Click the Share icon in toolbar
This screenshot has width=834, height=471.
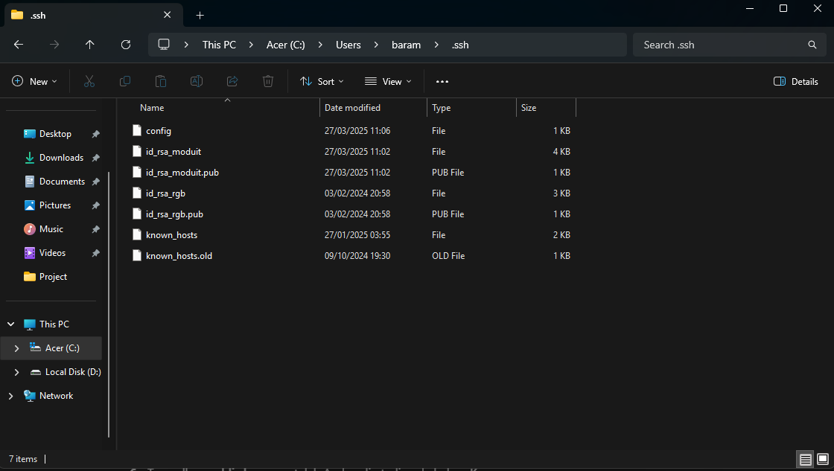point(232,81)
